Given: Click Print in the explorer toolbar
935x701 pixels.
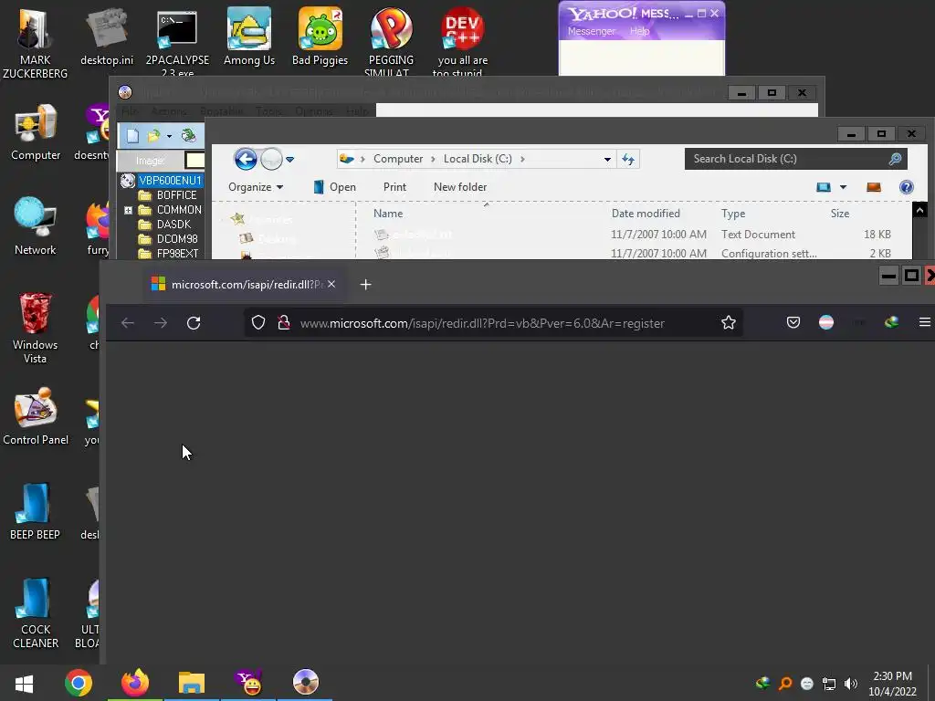Looking at the screenshot, I should click(394, 187).
